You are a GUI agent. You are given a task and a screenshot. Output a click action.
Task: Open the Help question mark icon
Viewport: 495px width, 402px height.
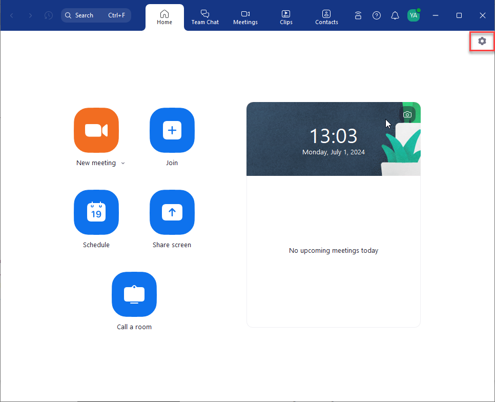pyautogui.click(x=377, y=15)
